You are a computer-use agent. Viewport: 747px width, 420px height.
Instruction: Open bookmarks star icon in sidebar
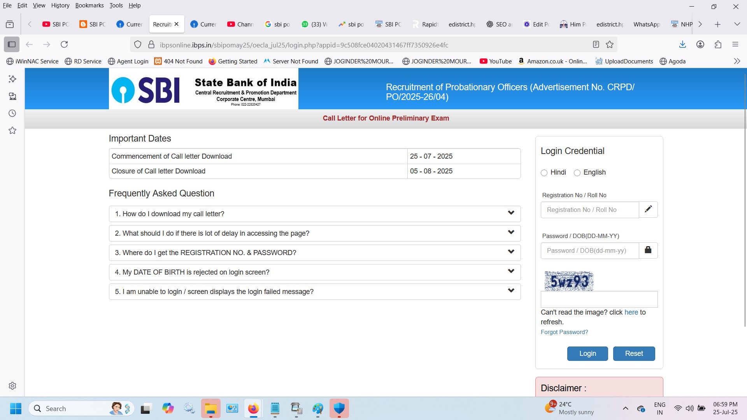click(12, 130)
